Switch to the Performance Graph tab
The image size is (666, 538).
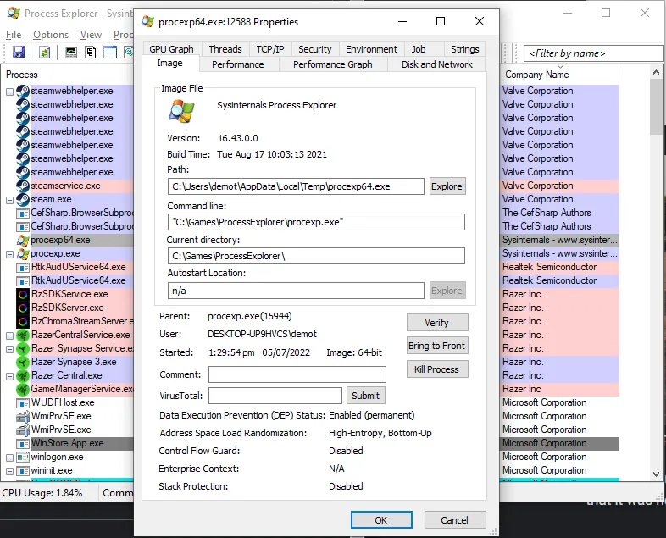pyautogui.click(x=332, y=64)
